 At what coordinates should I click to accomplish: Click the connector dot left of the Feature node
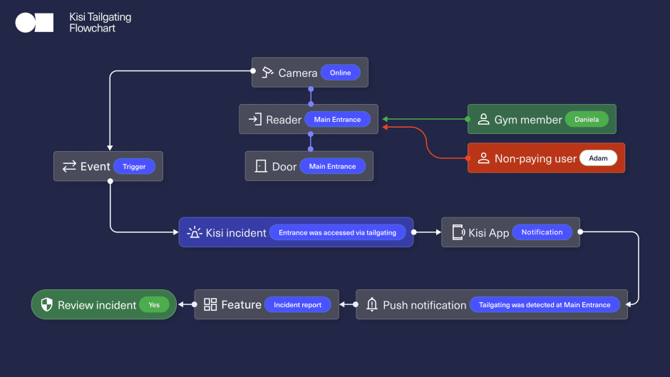pyautogui.click(x=195, y=304)
